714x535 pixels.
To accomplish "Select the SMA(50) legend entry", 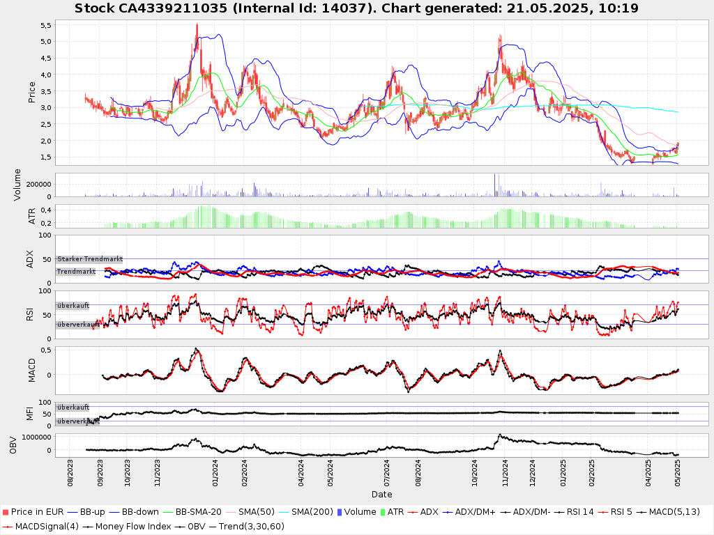I will (250, 512).
